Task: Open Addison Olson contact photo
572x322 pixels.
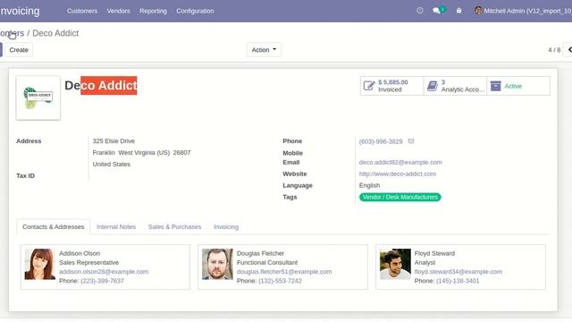Action: coord(39,264)
